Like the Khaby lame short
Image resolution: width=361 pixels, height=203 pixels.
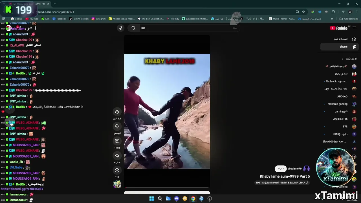[x=117, y=112]
